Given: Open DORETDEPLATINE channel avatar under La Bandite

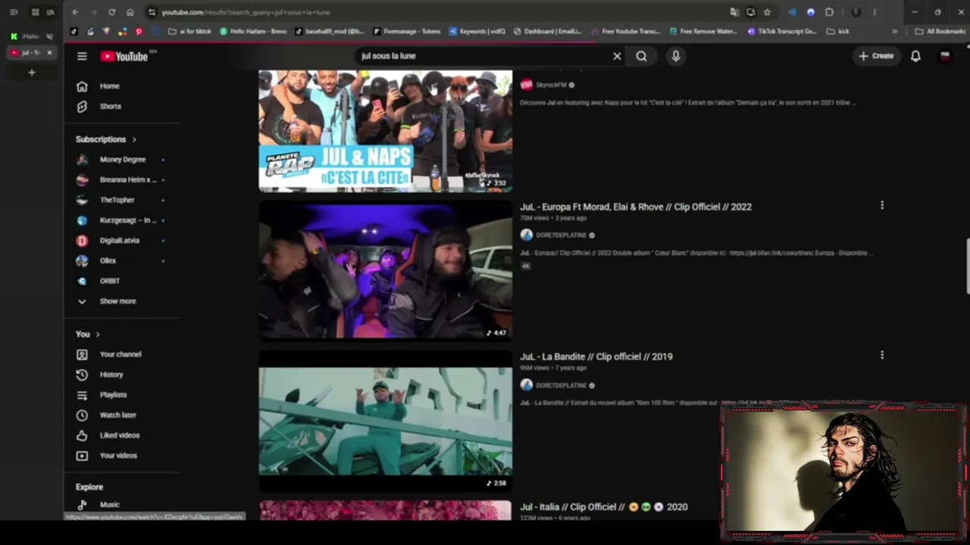Looking at the screenshot, I should (x=526, y=385).
